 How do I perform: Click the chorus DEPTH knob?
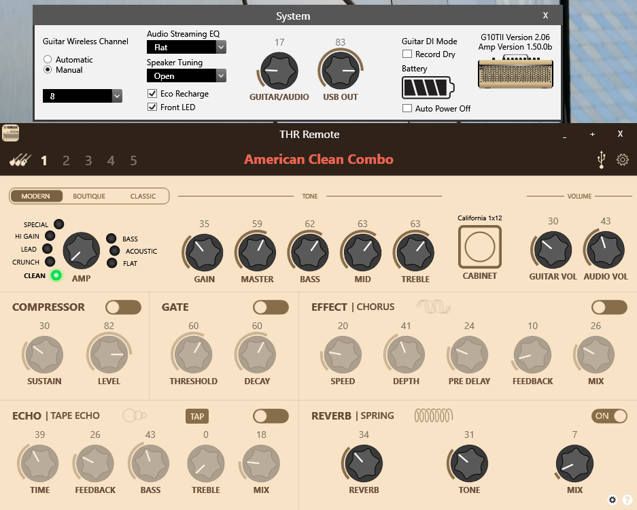pyautogui.click(x=406, y=354)
